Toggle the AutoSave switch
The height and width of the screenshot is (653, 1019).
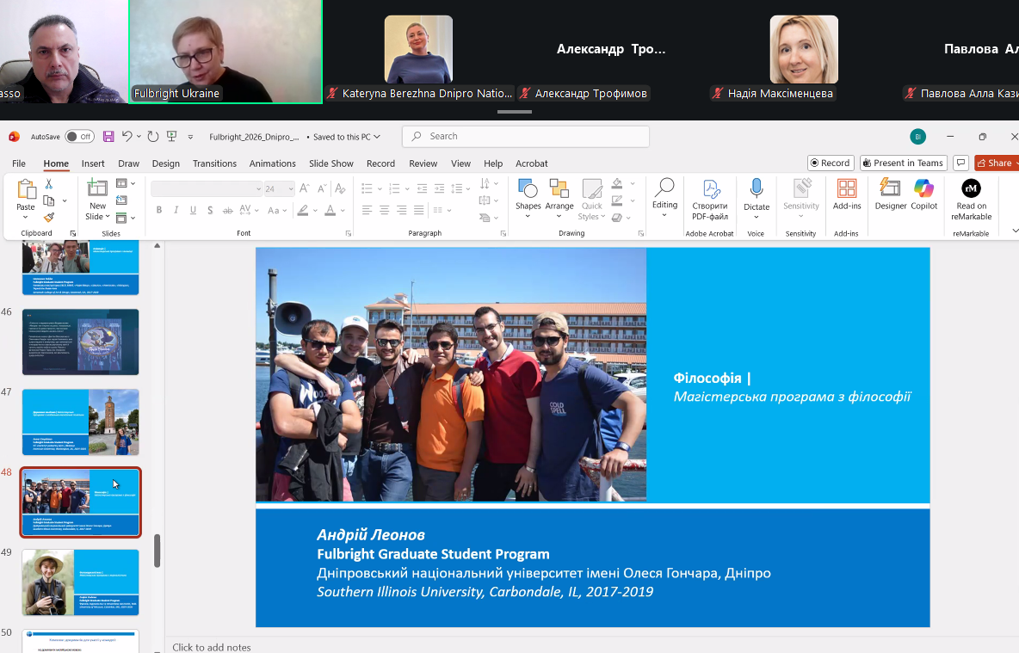[x=79, y=137]
